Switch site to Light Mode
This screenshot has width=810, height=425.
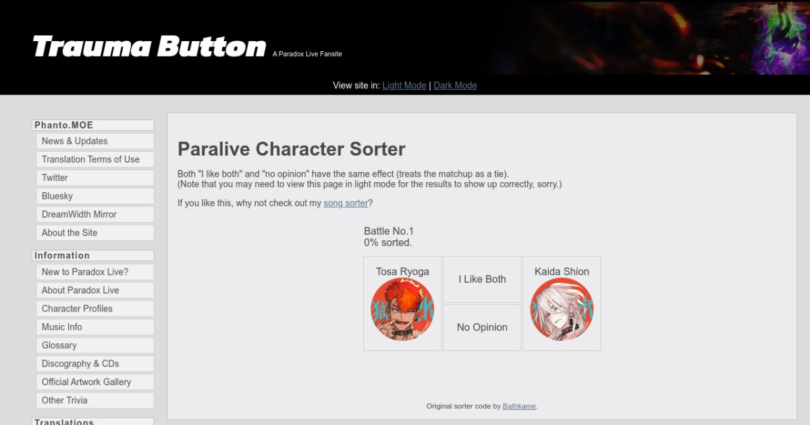(x=404, y=86)
